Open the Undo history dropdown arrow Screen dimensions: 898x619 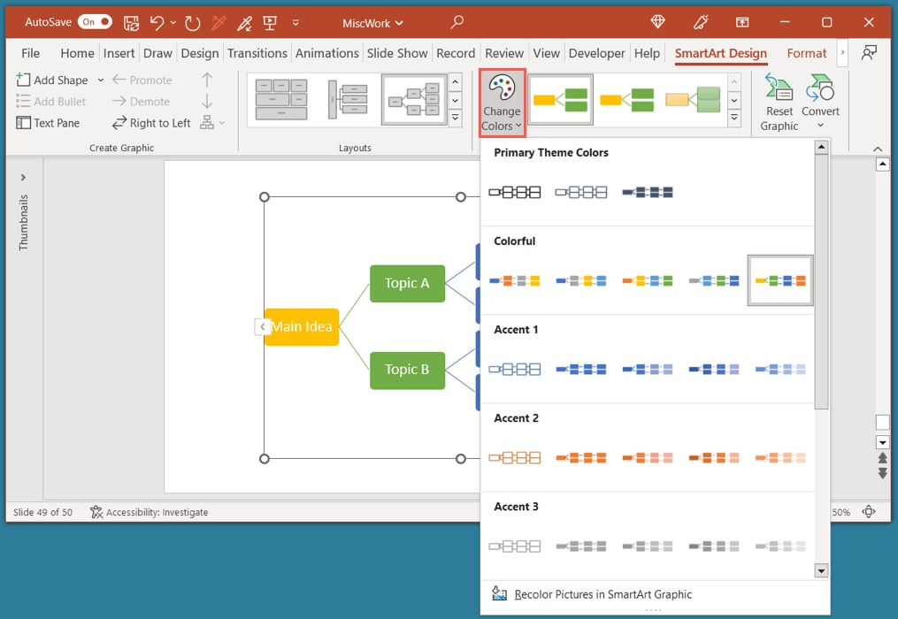(x=173, y=23)
